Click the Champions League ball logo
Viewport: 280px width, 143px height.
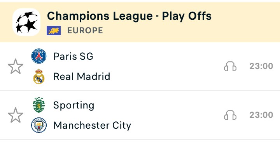26,22
